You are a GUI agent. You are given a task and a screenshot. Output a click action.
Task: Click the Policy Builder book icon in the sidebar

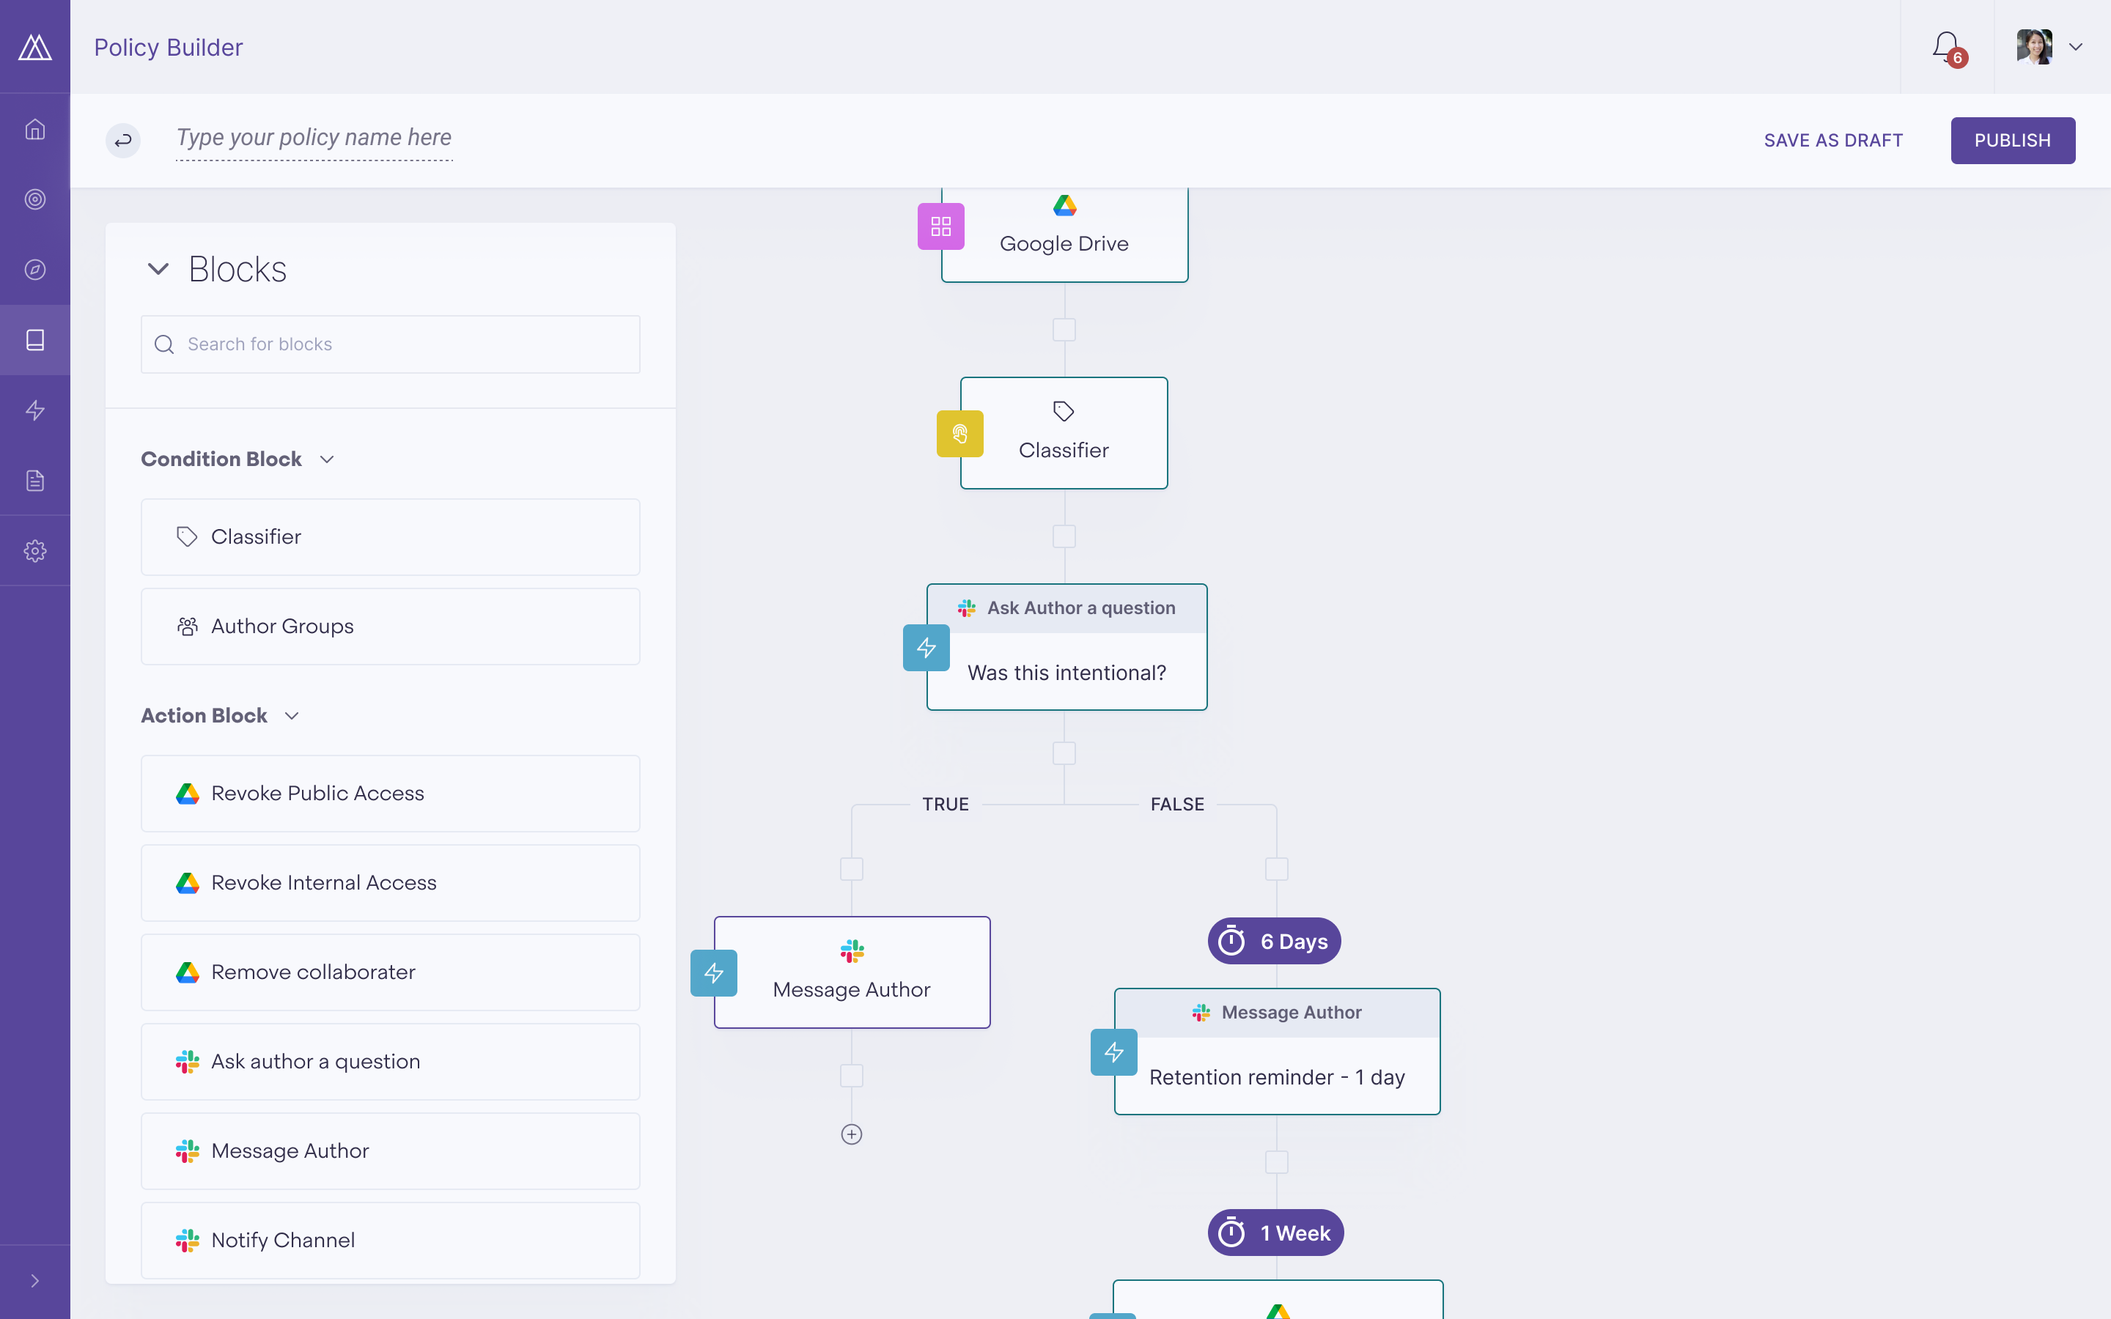click(x=35, y=339)
